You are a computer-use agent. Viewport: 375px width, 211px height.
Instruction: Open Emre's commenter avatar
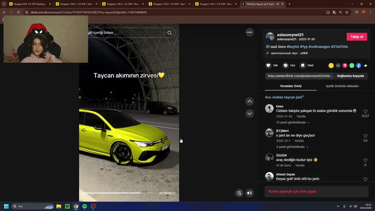click(x=269, y=108)
